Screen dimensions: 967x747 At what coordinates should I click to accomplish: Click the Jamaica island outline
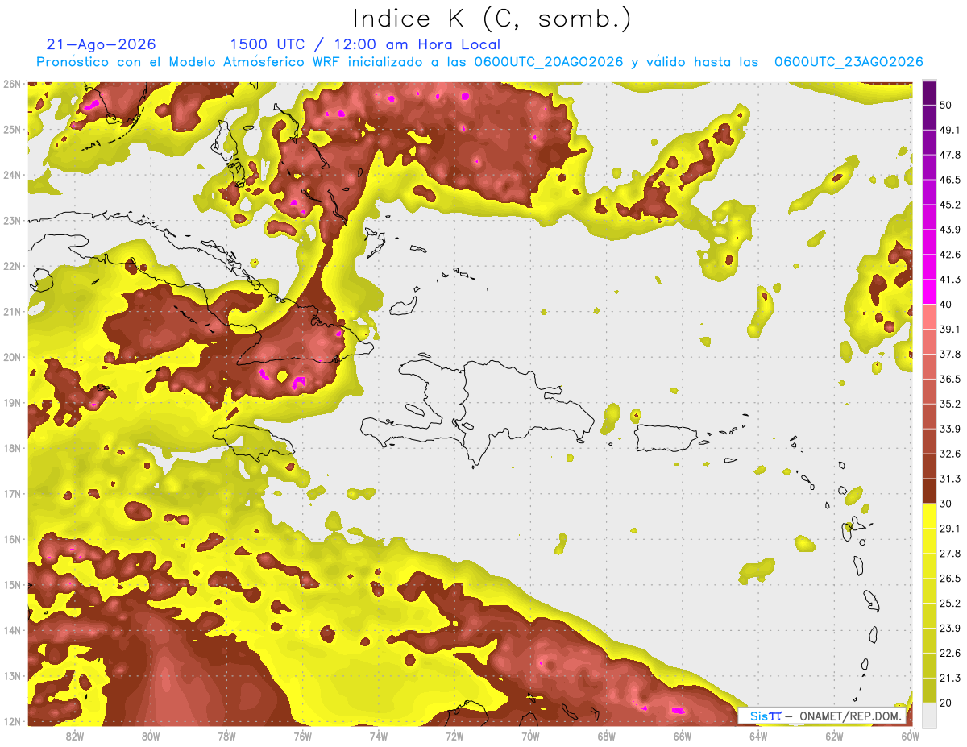coord(254,442)
